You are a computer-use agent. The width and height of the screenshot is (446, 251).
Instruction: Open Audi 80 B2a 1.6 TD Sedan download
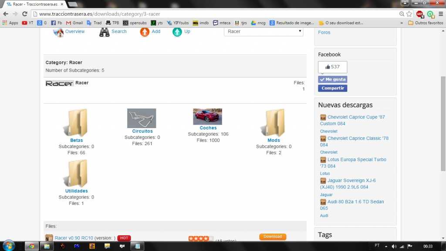(352, 205)
